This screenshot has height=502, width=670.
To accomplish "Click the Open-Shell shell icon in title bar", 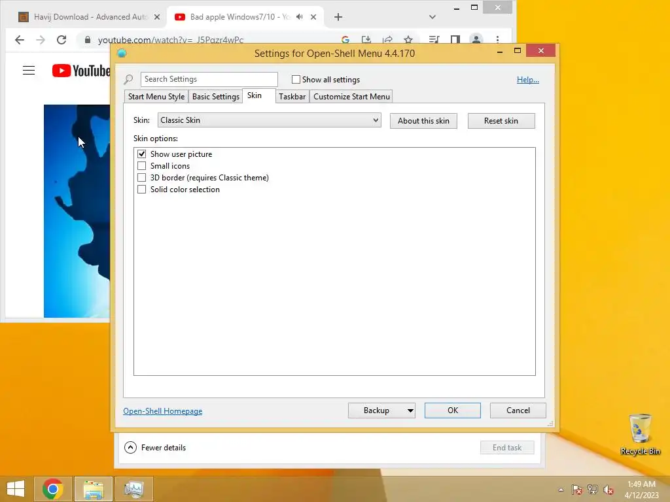I will pos(122,54).
